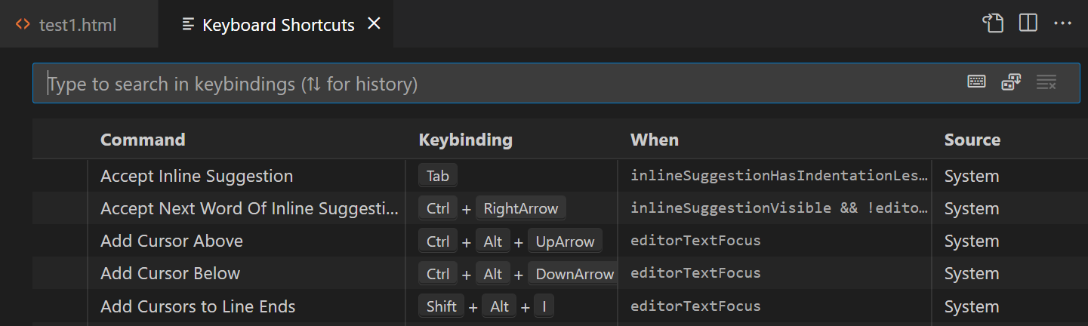Select the Add Cursors to Line Ends command
The width and height of the screenshot is (1088, 326).
[x=198, y=306]
